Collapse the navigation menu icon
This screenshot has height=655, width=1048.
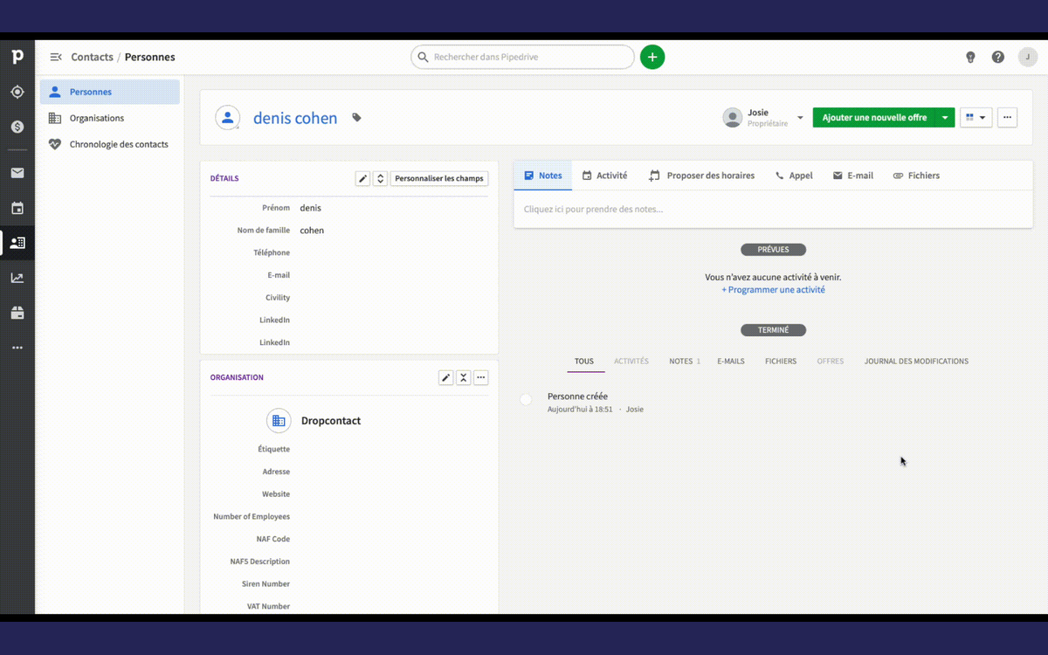click(56, 57)
